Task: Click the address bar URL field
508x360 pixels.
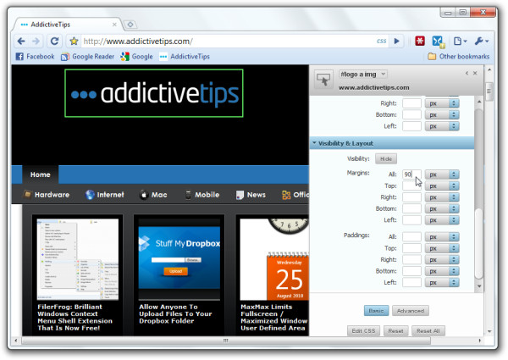Action: (x=227, y=42)
